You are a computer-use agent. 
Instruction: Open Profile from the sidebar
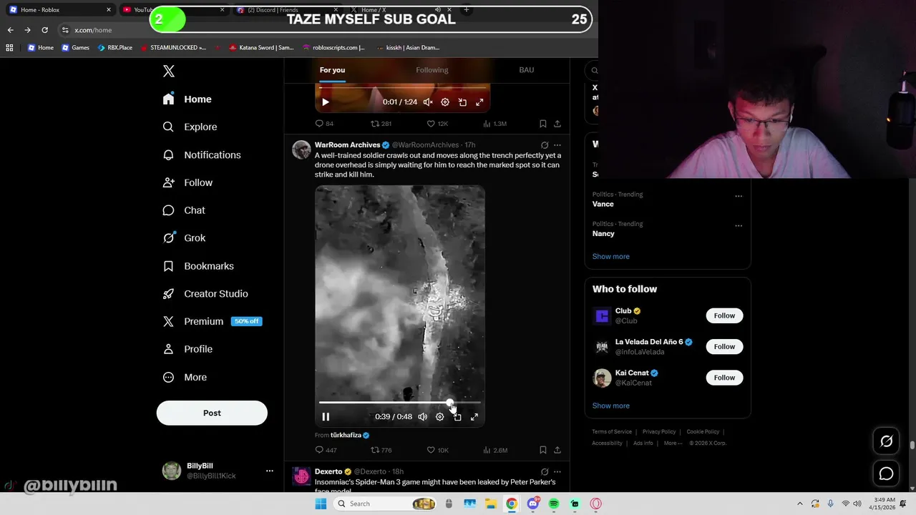tap(187, 349)
